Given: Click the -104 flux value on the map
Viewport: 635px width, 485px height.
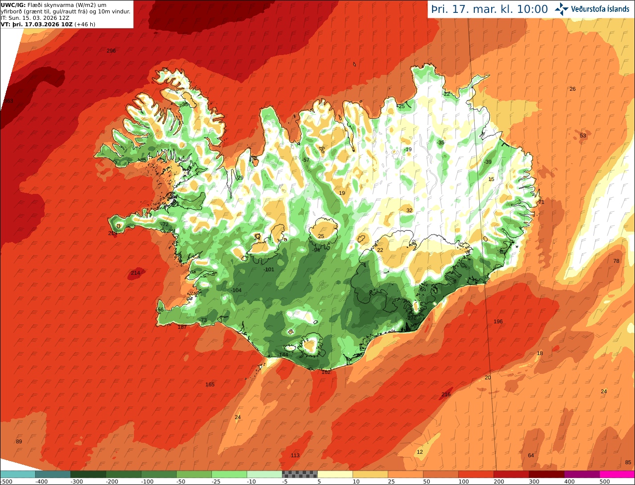Looking at the screenshot, I should (236, 290).
